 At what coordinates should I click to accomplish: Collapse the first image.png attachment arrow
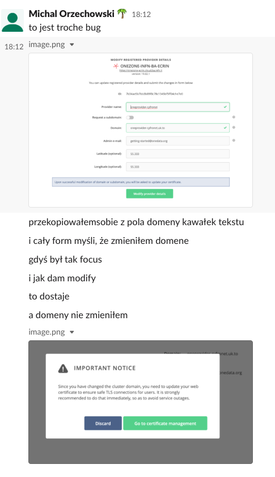pyautogui.click(x=72, y=45)
